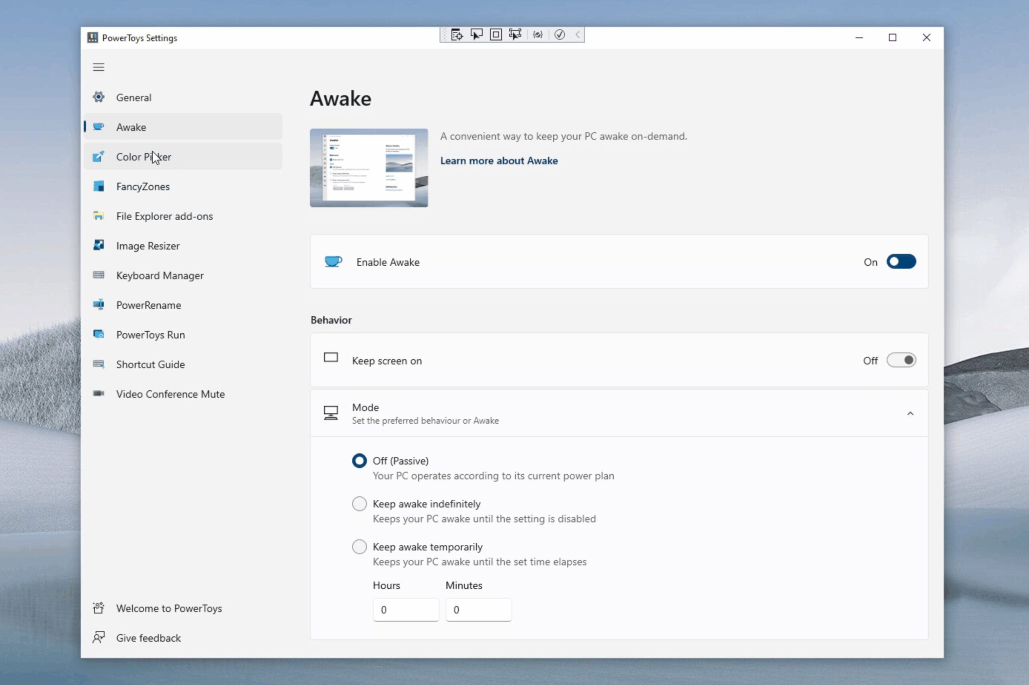Click the FancyZones sidebar icon

[99, 186]
